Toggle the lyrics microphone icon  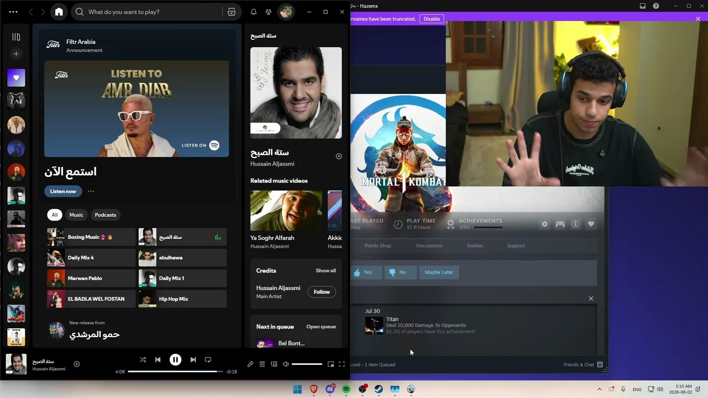tap(250, 364)
